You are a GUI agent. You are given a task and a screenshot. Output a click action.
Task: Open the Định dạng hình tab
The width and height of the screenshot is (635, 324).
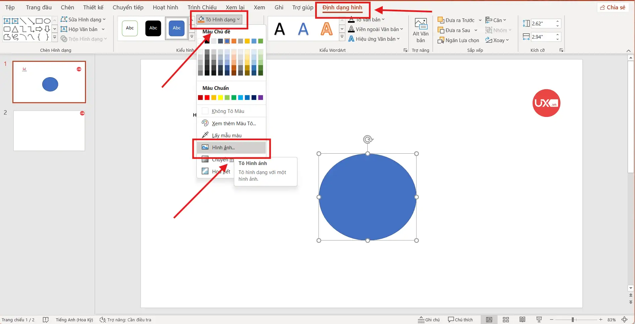pyautogui.click(x=342, y=7)
